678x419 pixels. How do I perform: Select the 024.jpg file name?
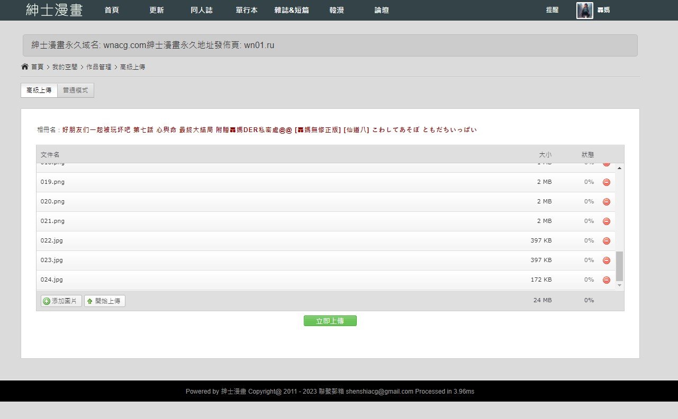(x=52, y=280)
